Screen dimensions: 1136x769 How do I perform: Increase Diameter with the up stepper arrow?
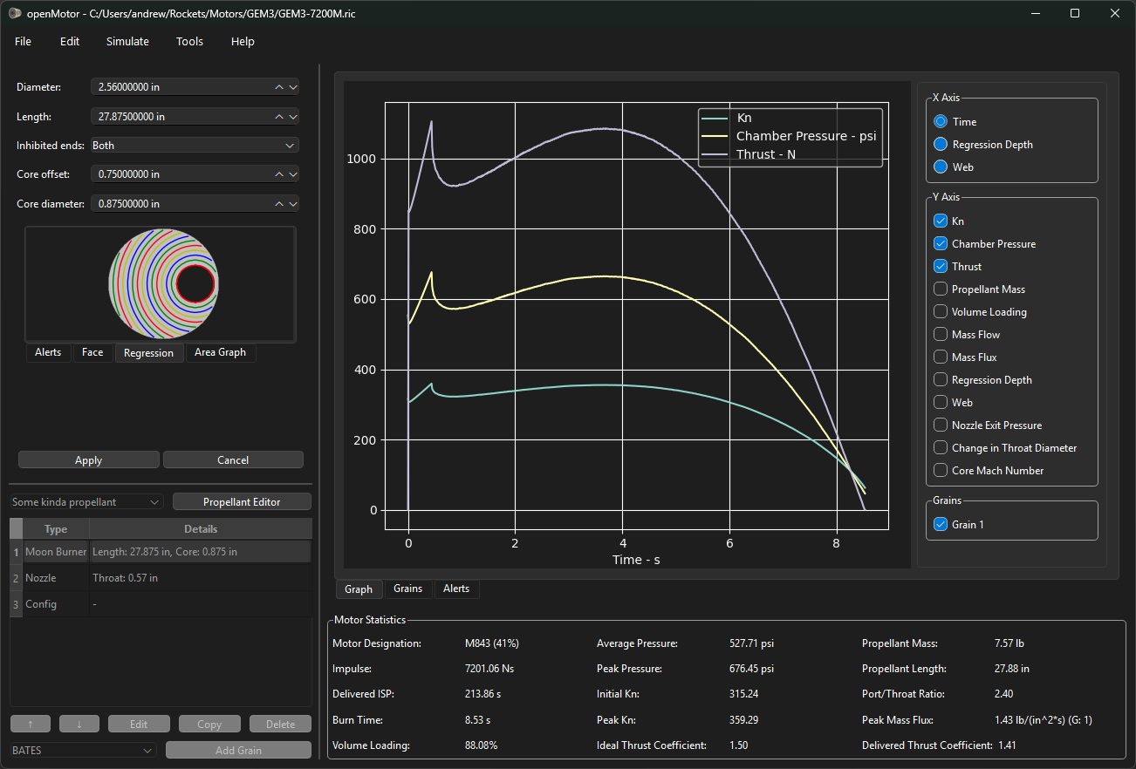279,87
